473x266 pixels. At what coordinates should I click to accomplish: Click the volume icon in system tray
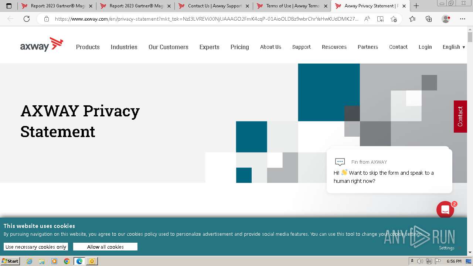click(x=420, y=261)
